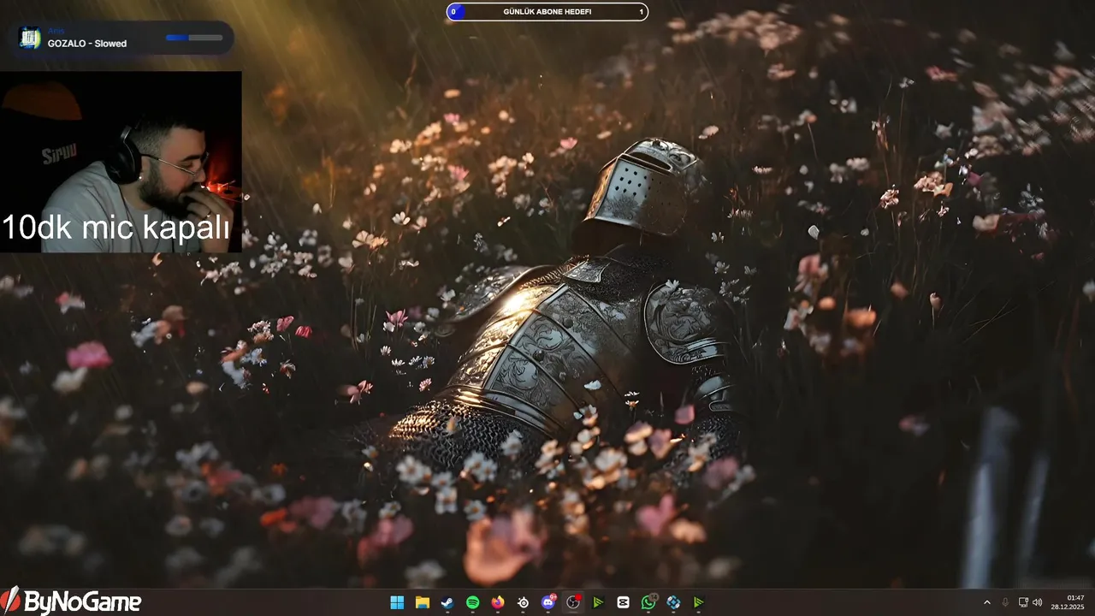Click the album art in music widget

(x=30, y=38)
